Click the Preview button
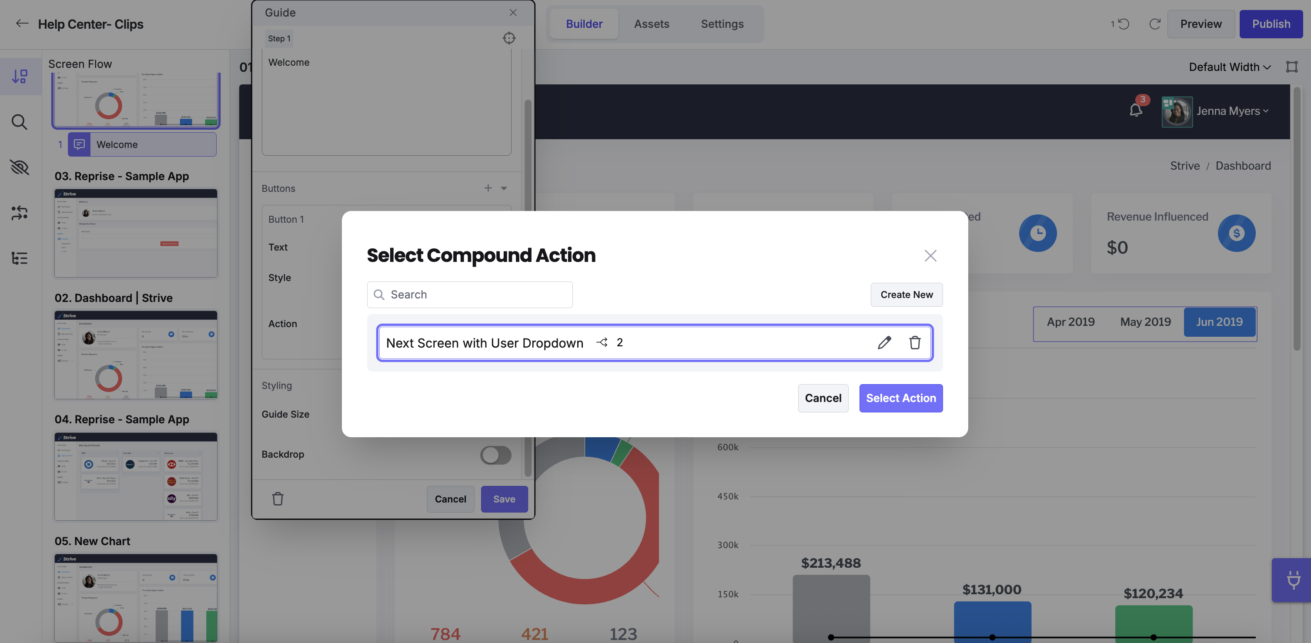The width and height of the screenshot is (1311, 643). point(1201,24)
